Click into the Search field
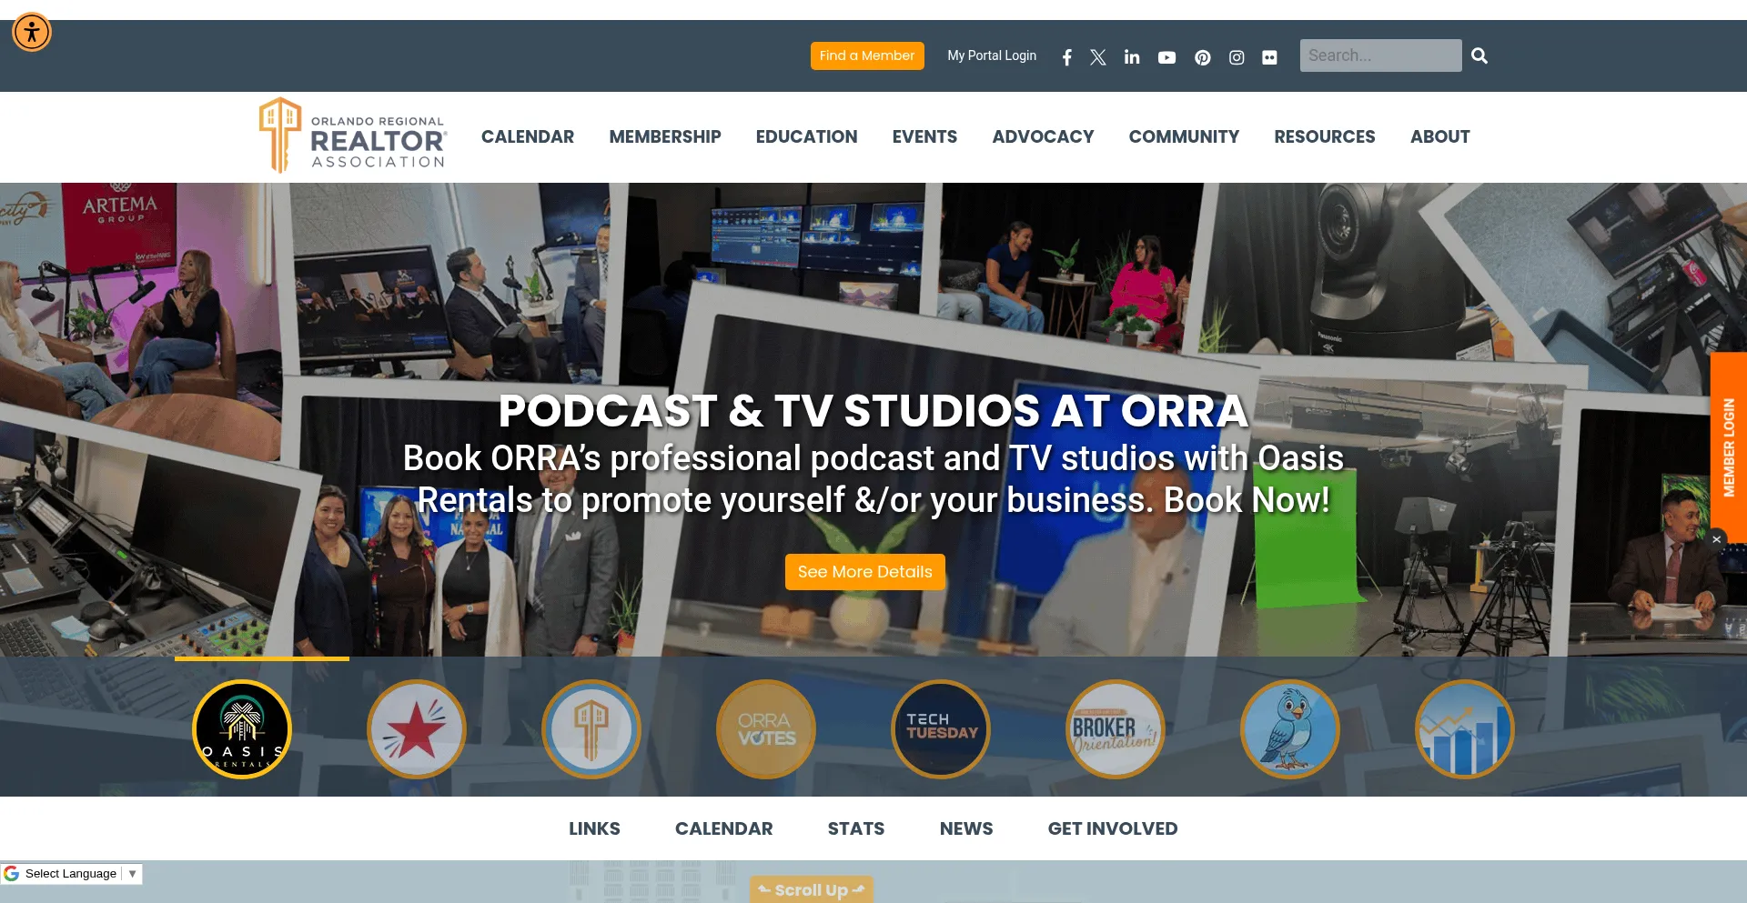The width and height of the screenshot is (1747, 903). (1380, 55)
